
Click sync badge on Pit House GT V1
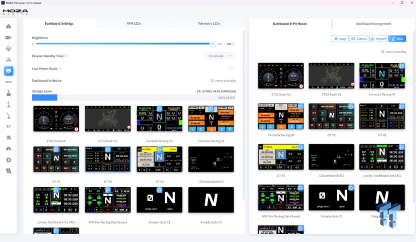tap(352, 107)
